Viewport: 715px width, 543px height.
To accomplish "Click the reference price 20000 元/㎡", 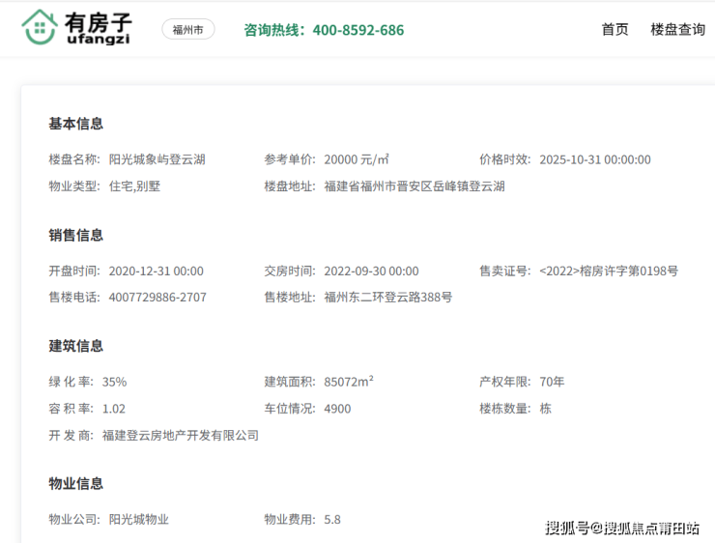I will (x=356, y=159).
